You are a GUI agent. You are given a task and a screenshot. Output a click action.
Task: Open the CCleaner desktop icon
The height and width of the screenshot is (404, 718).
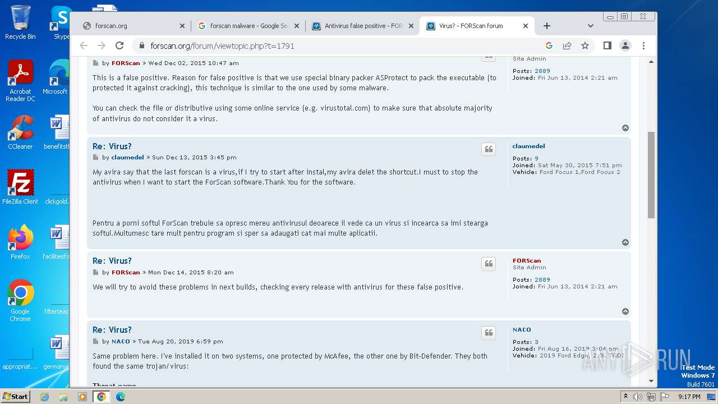tap(20, 132)
